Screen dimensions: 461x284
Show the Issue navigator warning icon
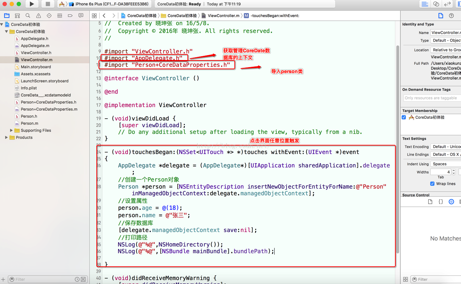[x=38, y=16]
